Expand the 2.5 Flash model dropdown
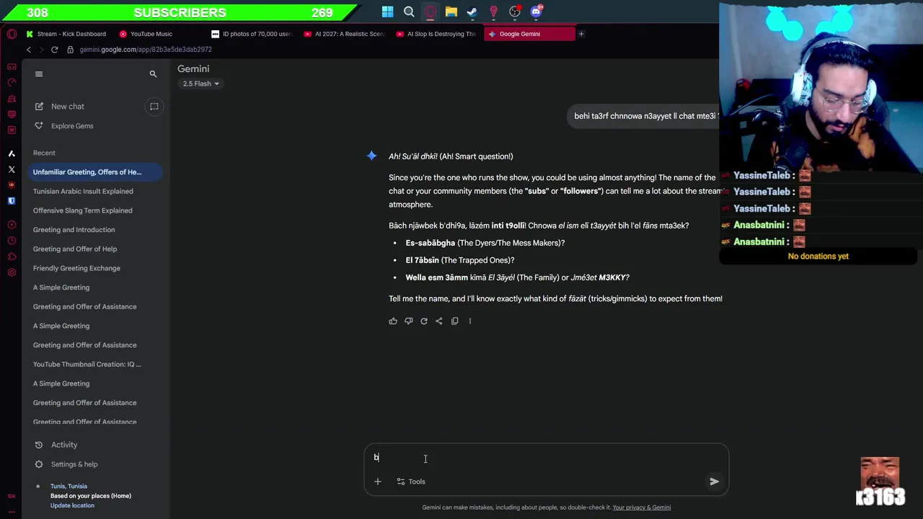The width and height of the screenshot is (923, 519). coord(201,84)
